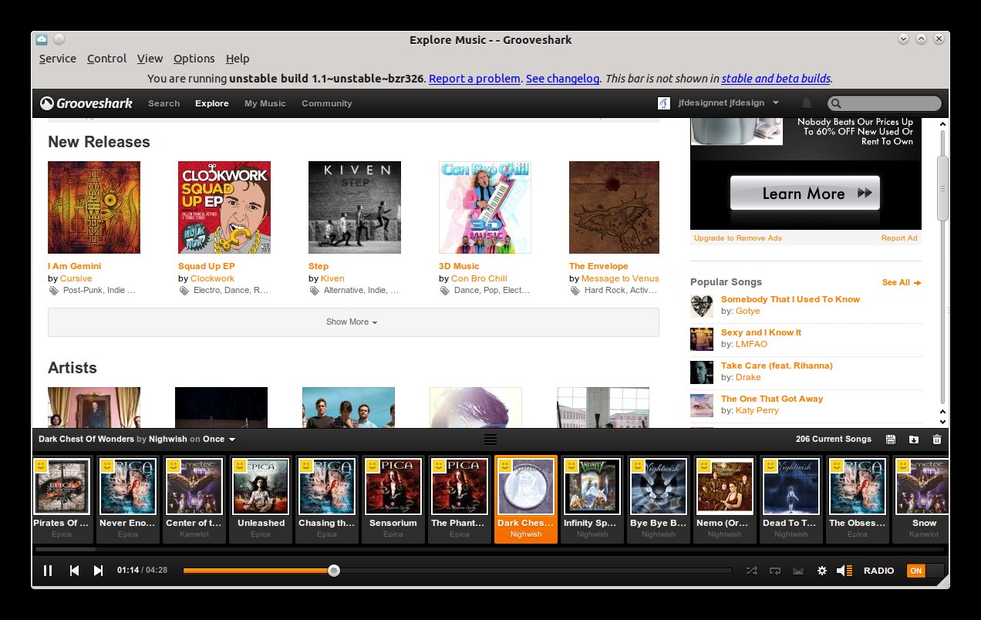Click the tag icon under I Am Gemini
981x620 pixels.
tap(53, 291)
